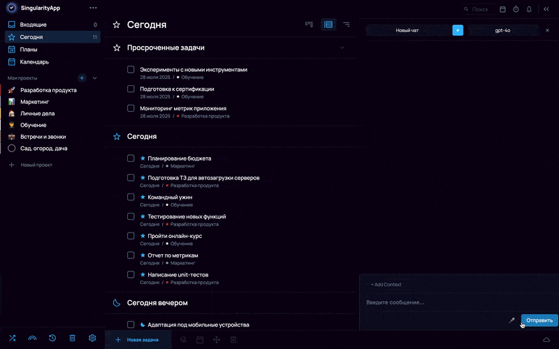Click the microphone icon in chat
The height and width of the screenshot is (349, 559).
[x=511, y=320]
